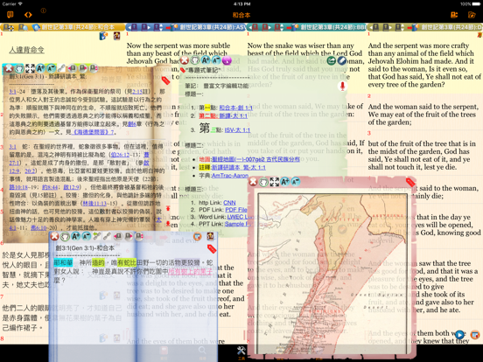The width and height of the screenshot is (483, 362).
Task: Tap hand-drag icon on commentary popup
Action: [x=19, y=68]
